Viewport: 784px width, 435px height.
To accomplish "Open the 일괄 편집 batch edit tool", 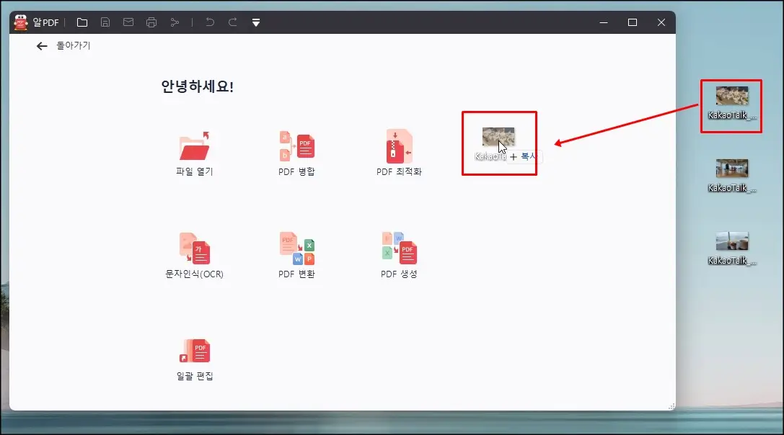I will tap(195, 354).
